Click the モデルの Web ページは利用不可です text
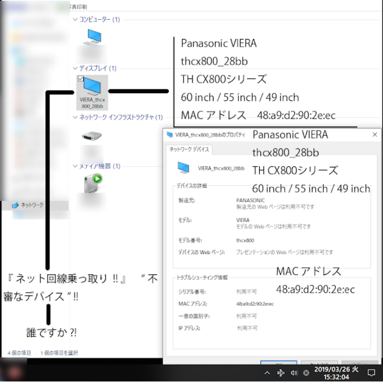Viewport: 383px width, 382px height. [x=273, y=227]
